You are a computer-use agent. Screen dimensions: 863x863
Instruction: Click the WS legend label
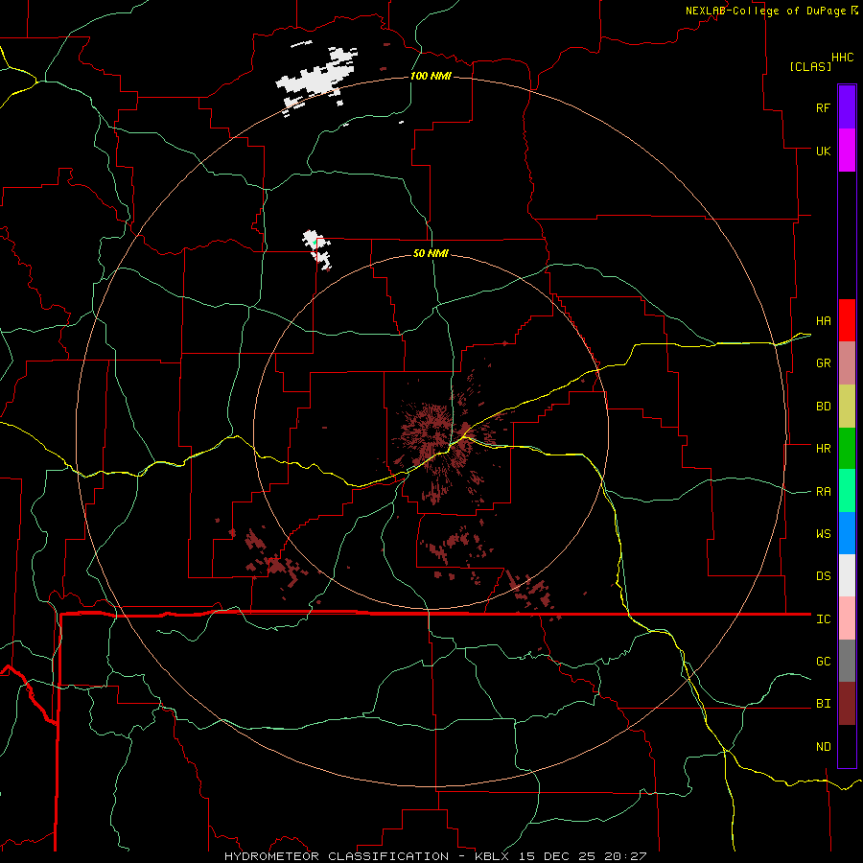click(x=823, y=534)
